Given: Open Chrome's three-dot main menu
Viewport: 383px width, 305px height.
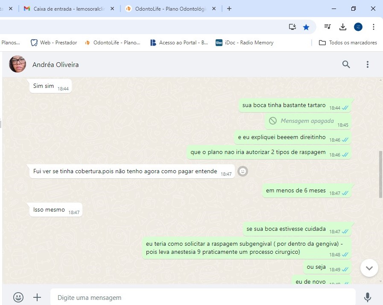Looking at the screenshot, I should (x=373, y=27).
